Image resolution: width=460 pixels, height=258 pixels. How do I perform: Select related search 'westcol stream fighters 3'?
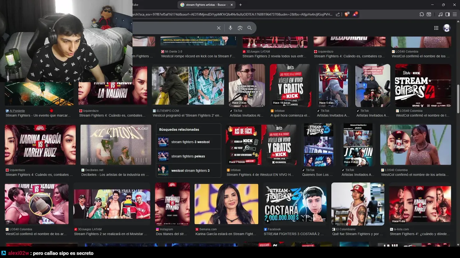click(188, 171)
